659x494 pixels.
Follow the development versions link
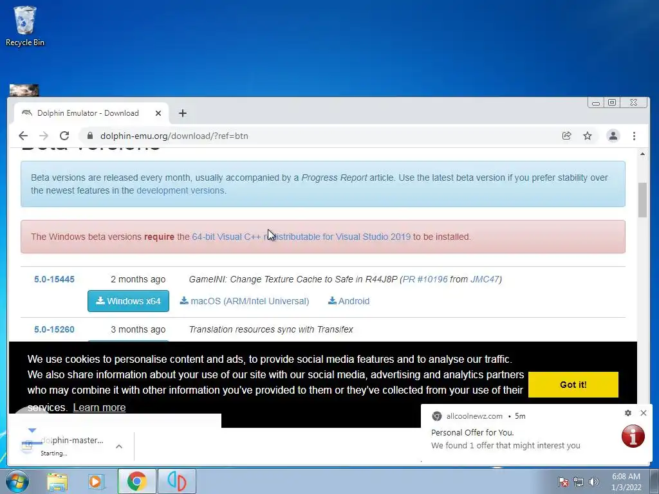pyautogui.click(x=180, y=190)
